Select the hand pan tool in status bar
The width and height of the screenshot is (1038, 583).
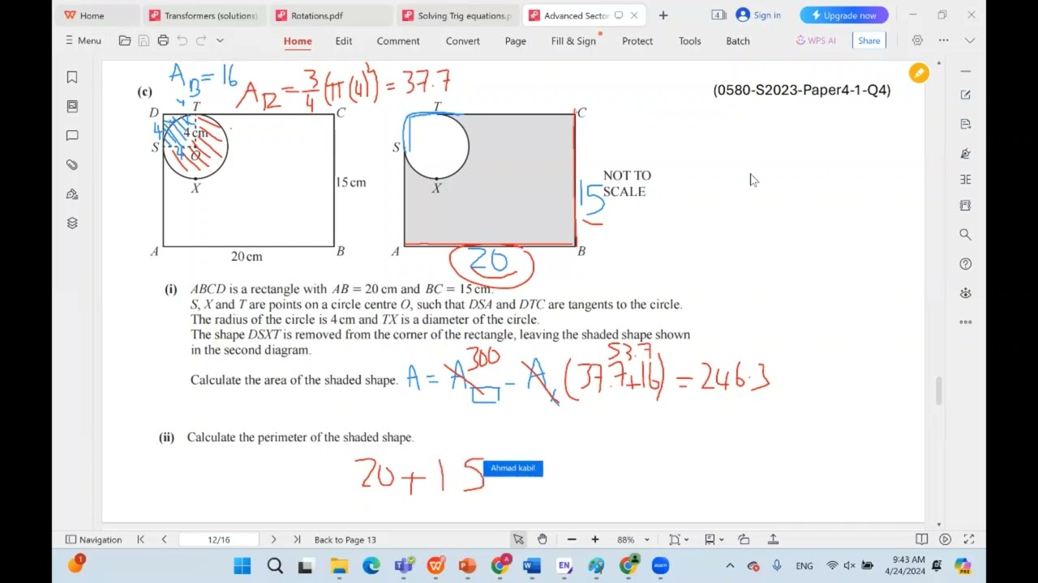542,539
